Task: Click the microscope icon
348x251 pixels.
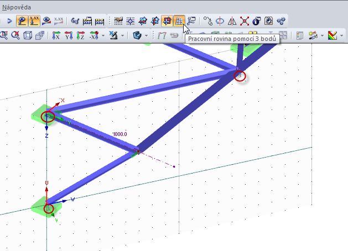Action: (113, 35)
